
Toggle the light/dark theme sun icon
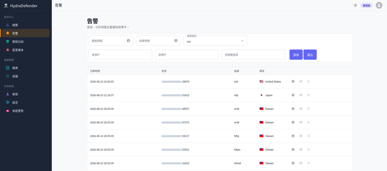coord(355,5)
